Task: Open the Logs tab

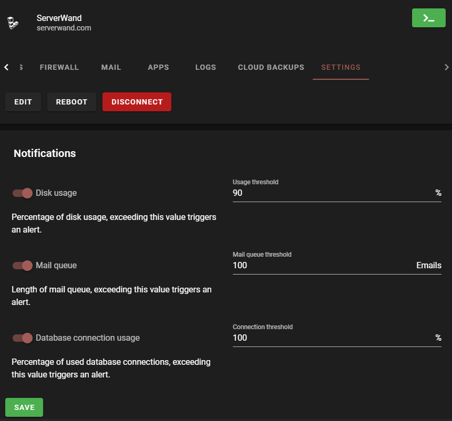Action: tap(206, 67)
